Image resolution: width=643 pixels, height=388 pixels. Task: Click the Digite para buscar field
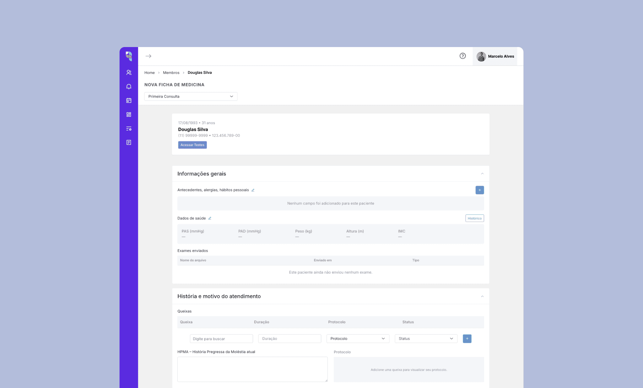click(x=221, y=339)
